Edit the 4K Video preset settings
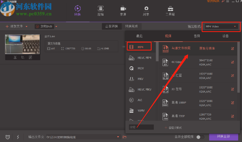Viewport: 242px width, 142px height. (x=233, y=62)
